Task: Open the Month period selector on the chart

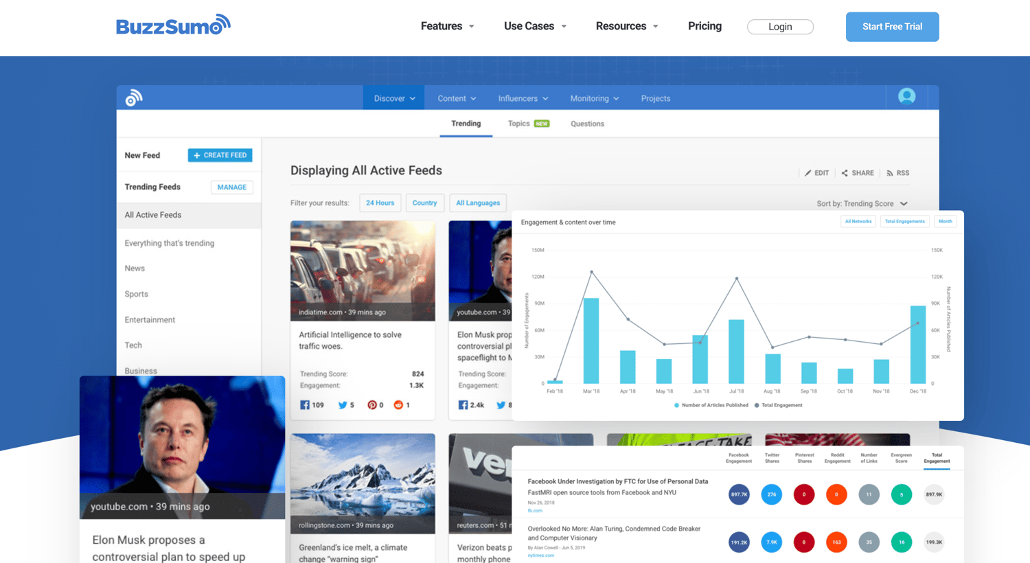Action: tap(946, 221)
